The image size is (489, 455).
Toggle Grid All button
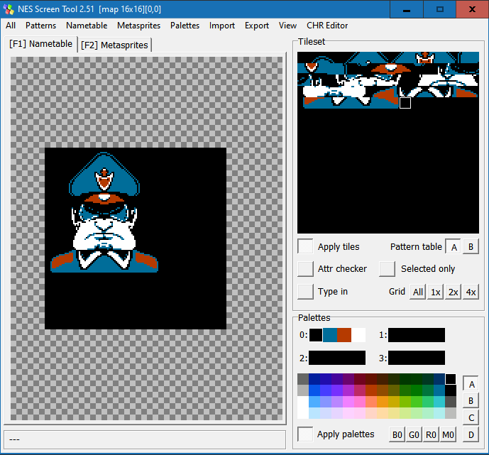pyautogui.click(x=418, y=292)
